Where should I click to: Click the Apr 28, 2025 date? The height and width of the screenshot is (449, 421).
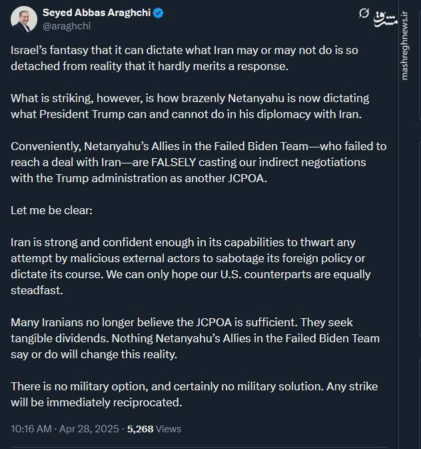89,428
